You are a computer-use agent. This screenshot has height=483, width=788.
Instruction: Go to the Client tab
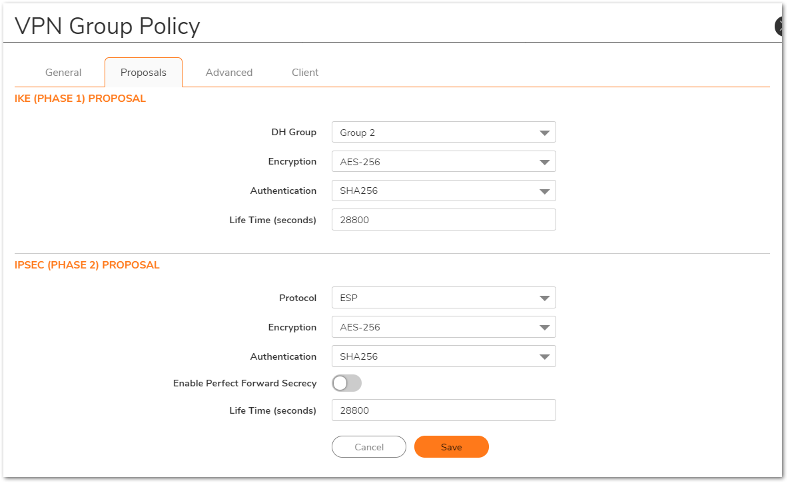click(x=305, y=73)
